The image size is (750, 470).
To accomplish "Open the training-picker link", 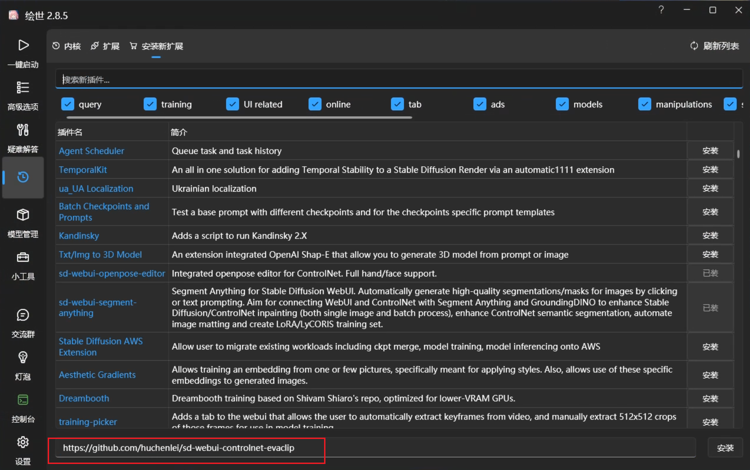I will (88, 422).
